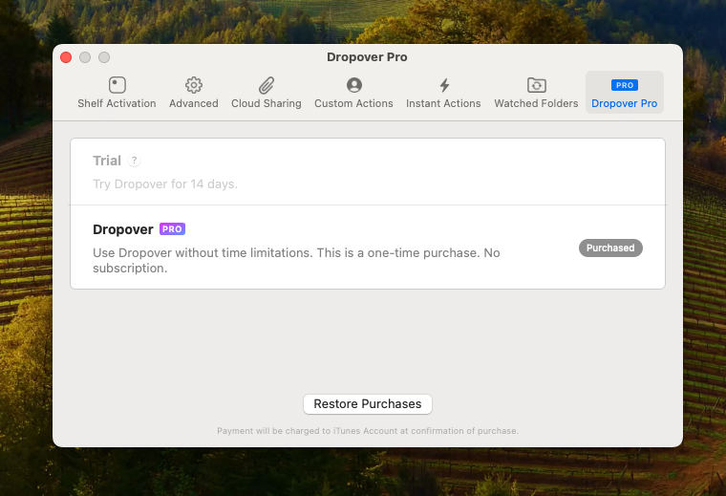Click the purple PRO badge beside Dropover
726x496 pixels.
[x=172, y=229]
